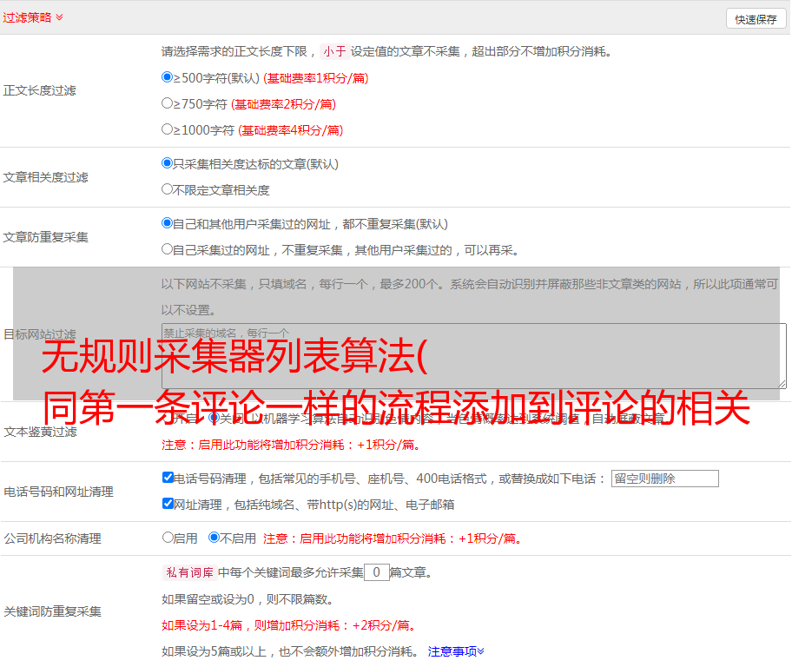The height and width of the screenshot is (667, 792).
Task: Click the textarea resize handle corner
Action: tap(782, 384)
